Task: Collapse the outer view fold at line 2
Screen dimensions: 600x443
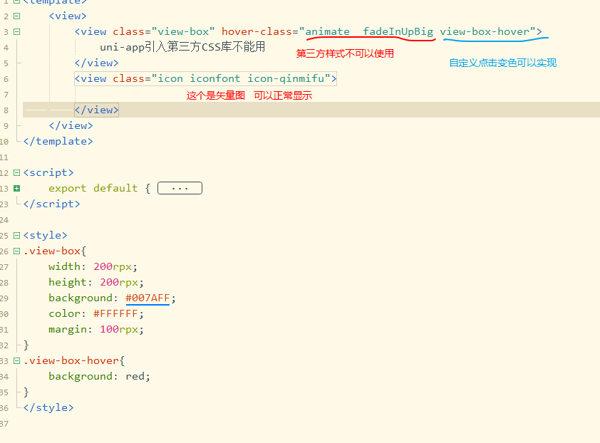Action: point(16,16)
